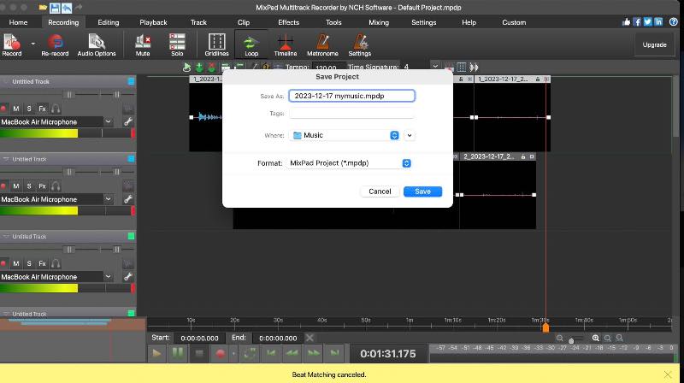This screenshot has height=383, width=684.
Task: Cancel the Save Project dialog
Action: [380, 191]
